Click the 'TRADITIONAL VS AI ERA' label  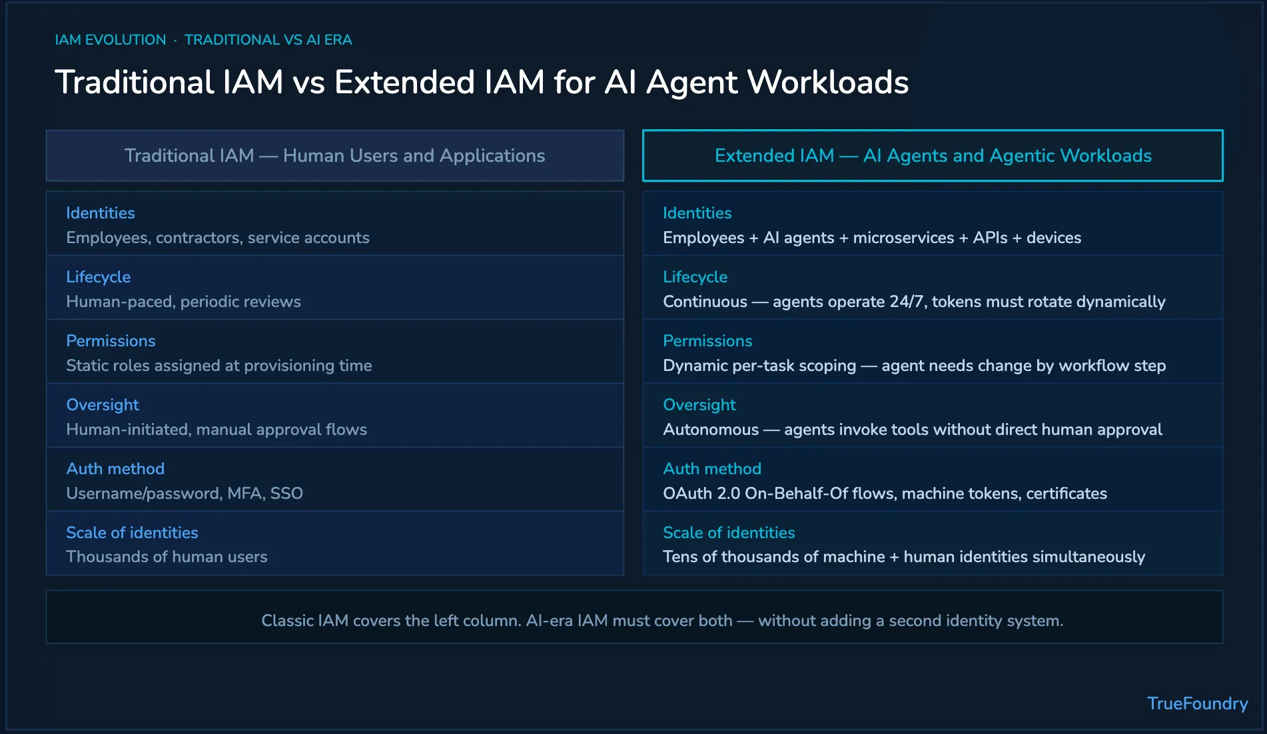[268, 40]
